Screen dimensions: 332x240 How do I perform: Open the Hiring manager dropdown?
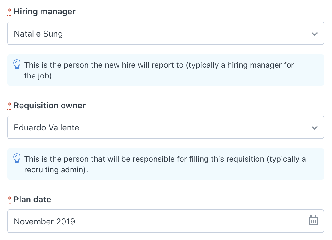(166, 33)
